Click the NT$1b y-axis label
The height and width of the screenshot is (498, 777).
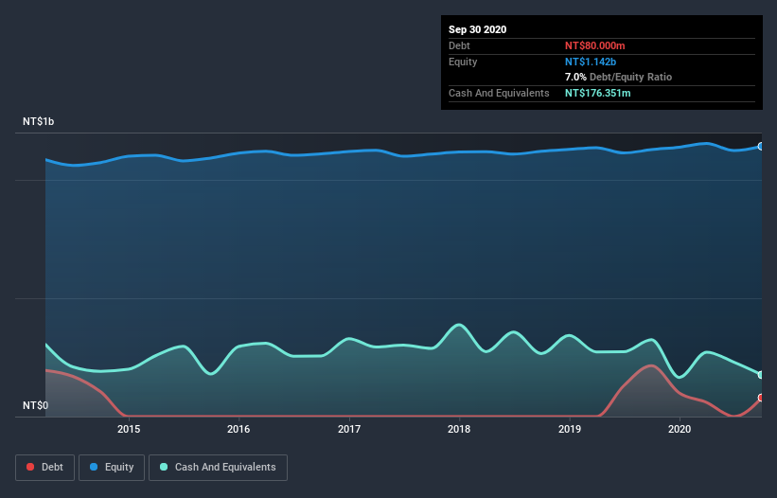(38, 121)
